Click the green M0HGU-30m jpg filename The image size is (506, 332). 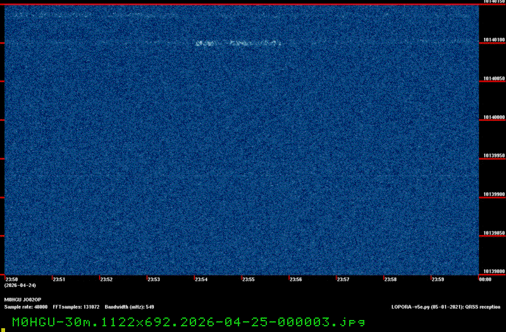click(x=188, y=322)
